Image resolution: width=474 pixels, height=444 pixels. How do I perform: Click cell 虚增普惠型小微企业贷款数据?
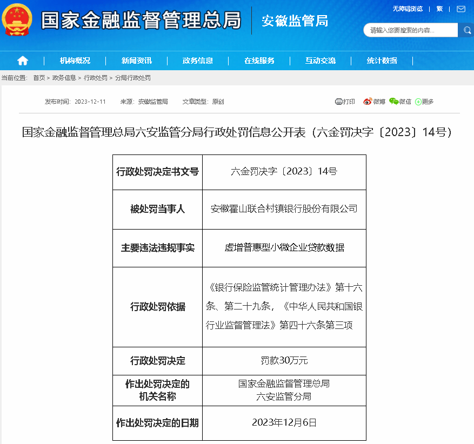(284, 248)
